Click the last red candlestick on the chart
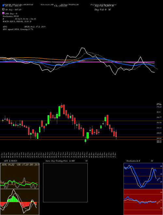Image resolution: width=163 pixels, height=215 pixels. click(116, 134)
